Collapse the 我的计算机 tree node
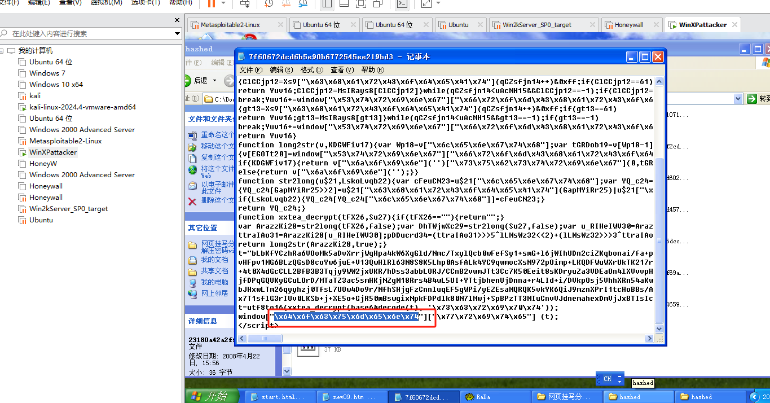This screenshot has height=403, width=770. [2, 51]
